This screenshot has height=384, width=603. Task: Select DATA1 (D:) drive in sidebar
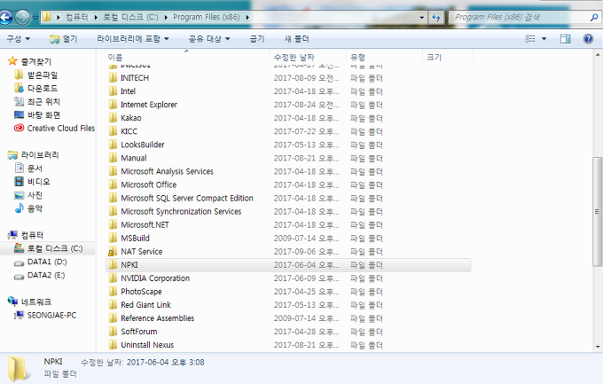[41, 262]
